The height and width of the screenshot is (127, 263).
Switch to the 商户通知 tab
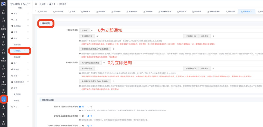pyautogui.click(x=116, y=12)
